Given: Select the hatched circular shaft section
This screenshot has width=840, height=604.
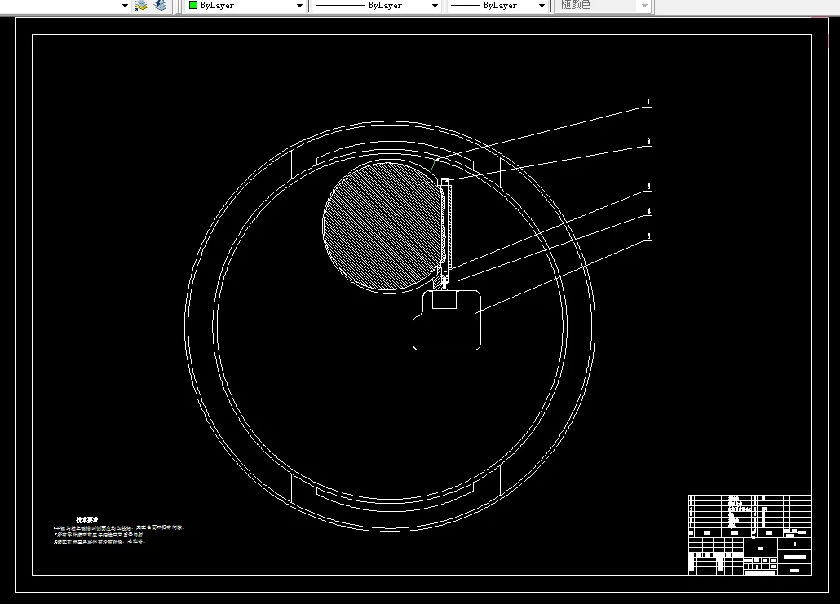Looking at the screenshot, I should coord(383,227).
